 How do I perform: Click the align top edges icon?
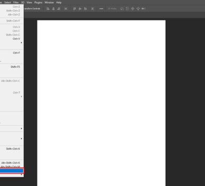pos(75,9)
